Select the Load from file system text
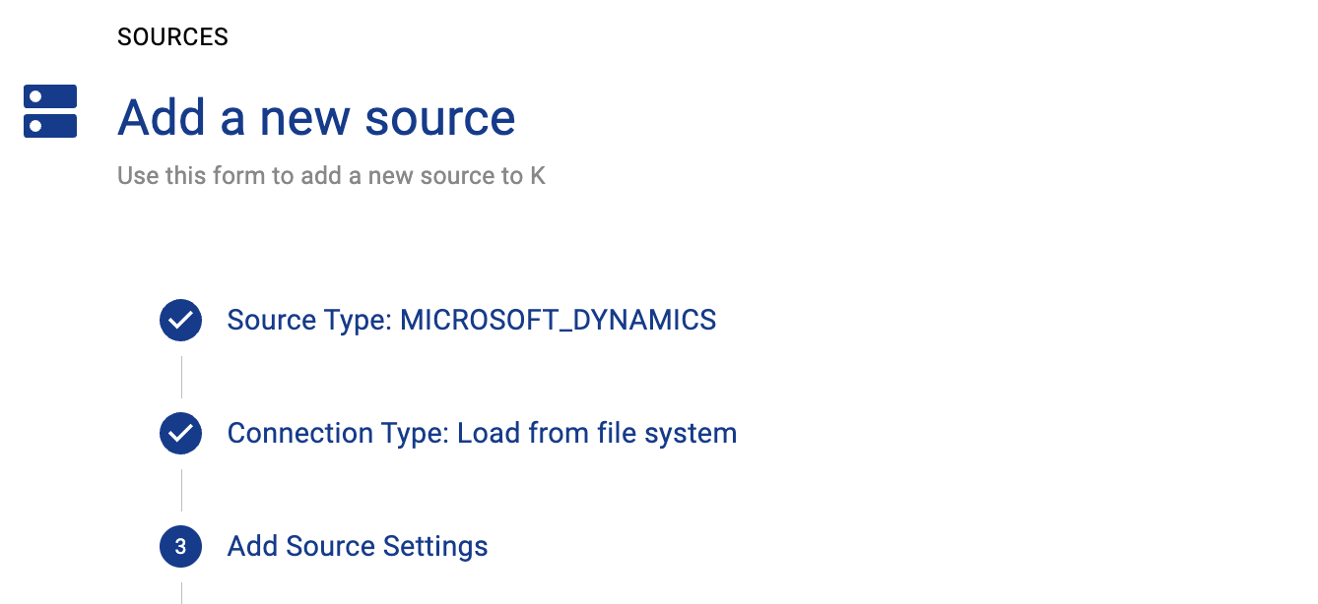Image resolution: width=1318 pixels, height=604 pixels. tap(597, 434)
